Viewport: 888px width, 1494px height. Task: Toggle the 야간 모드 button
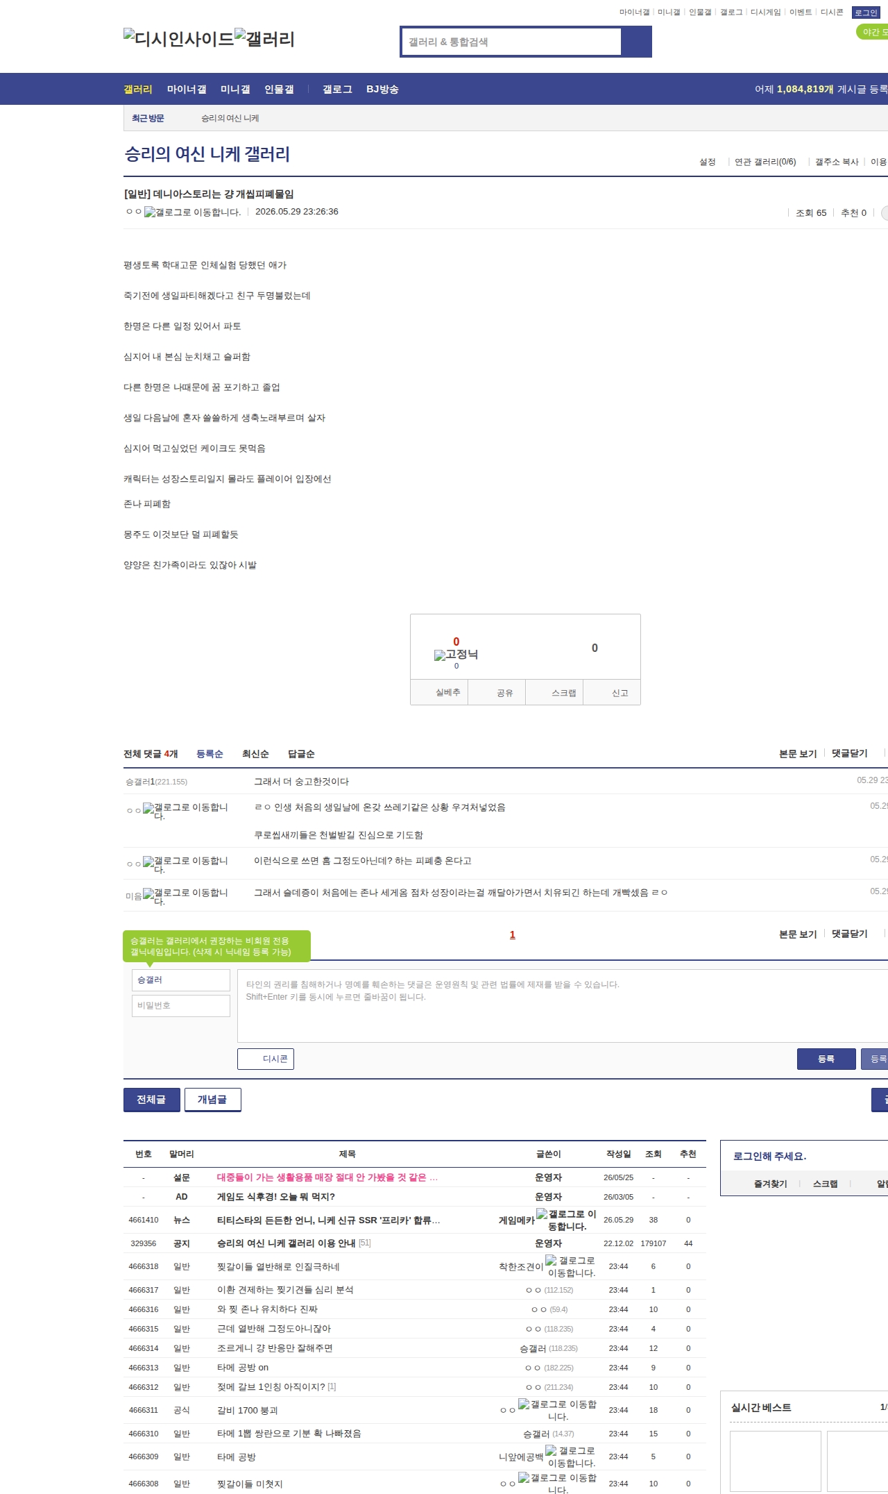pyautogui.click(x=873, y=32)
